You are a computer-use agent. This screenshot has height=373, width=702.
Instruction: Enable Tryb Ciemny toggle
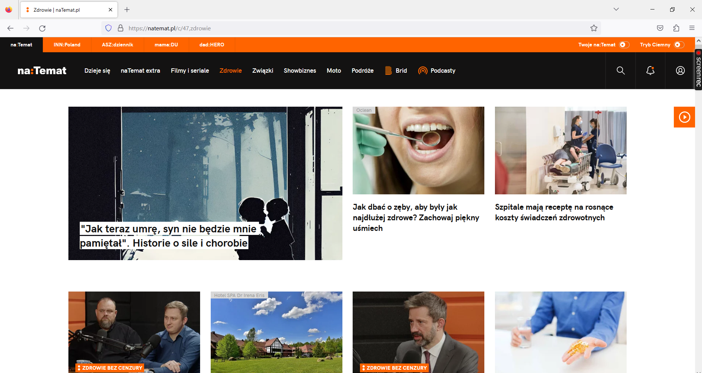point(679,45)
